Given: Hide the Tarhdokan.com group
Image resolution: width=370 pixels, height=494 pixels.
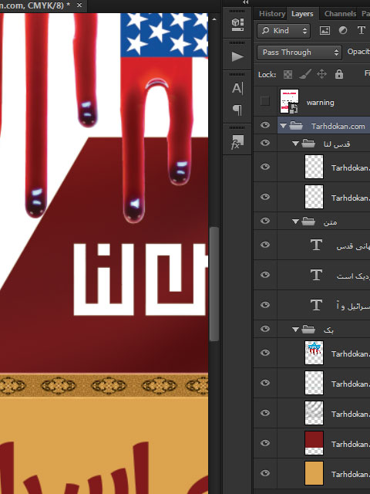Looking at the screenshot, I should [x=265, y=125].
